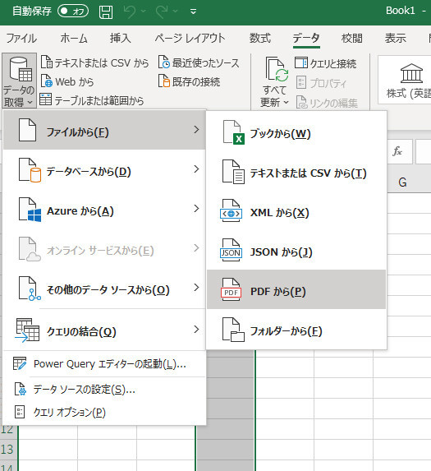Open the Redo history dropdown arrow

175,12
